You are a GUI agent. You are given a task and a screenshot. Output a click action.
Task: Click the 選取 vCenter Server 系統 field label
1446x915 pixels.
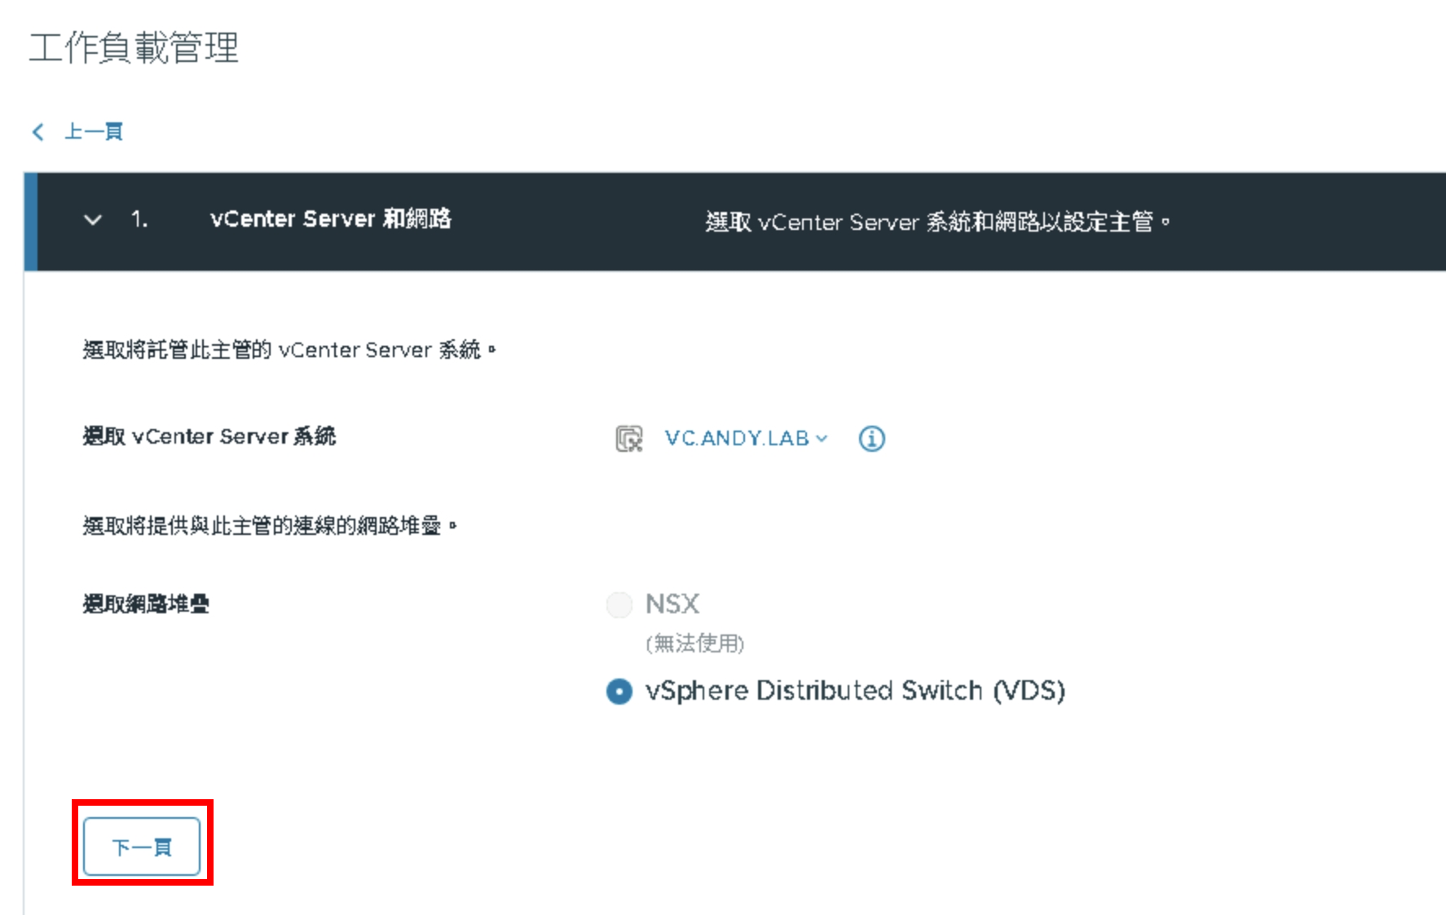[x=209, y=436]
